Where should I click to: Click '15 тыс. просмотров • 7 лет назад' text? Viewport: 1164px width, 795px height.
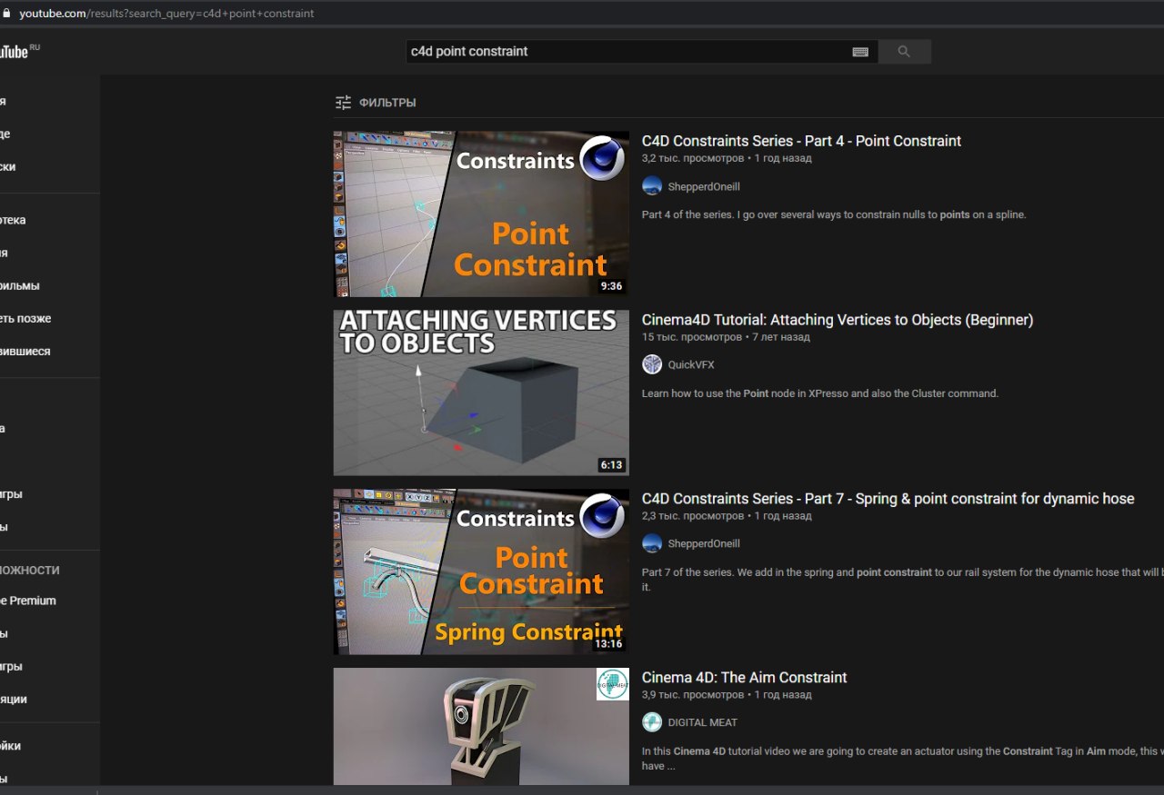[x=726, y=337]
